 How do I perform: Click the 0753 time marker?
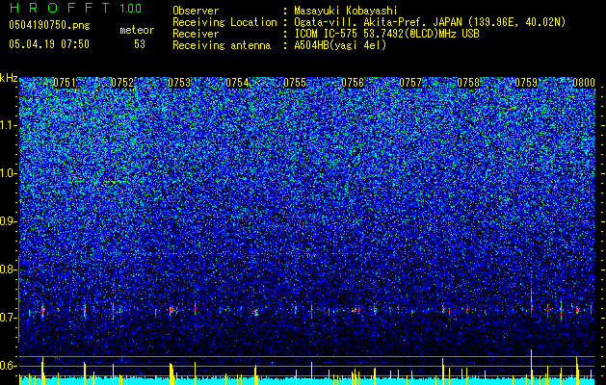coord(179,83)
